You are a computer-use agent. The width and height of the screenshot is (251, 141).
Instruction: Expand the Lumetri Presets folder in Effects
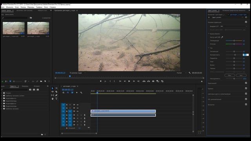[2, 96]
